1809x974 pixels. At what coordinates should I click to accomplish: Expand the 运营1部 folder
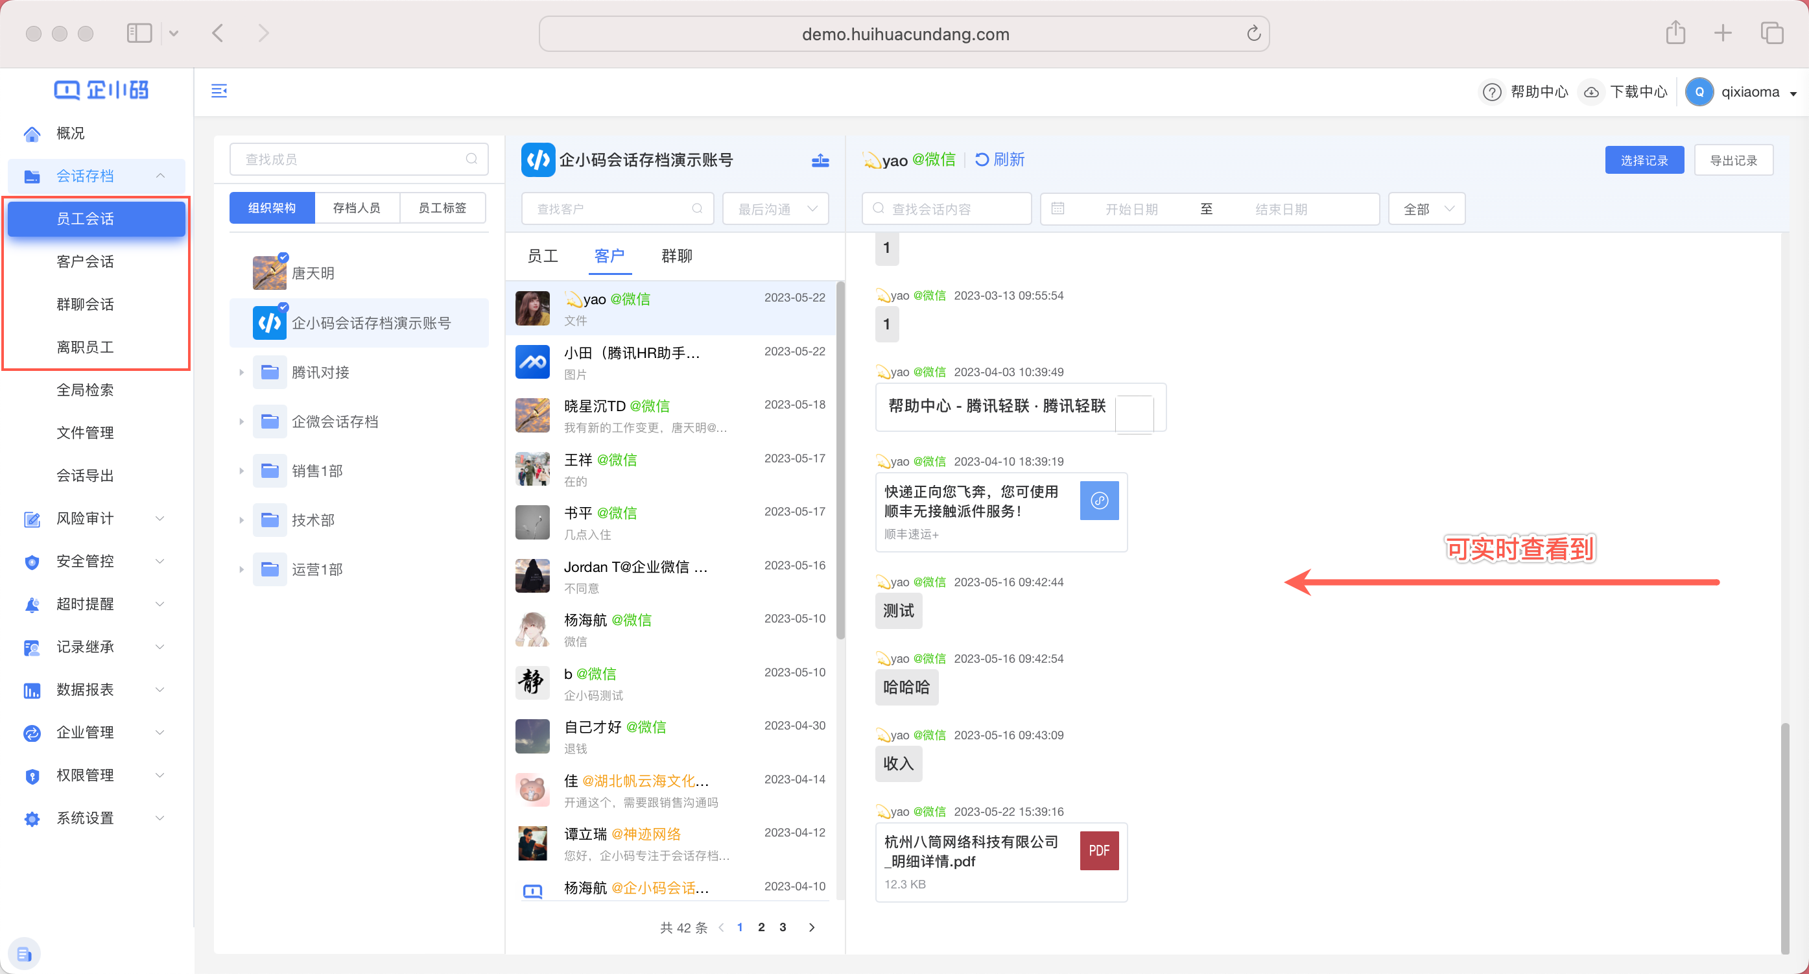pos(241,569)
